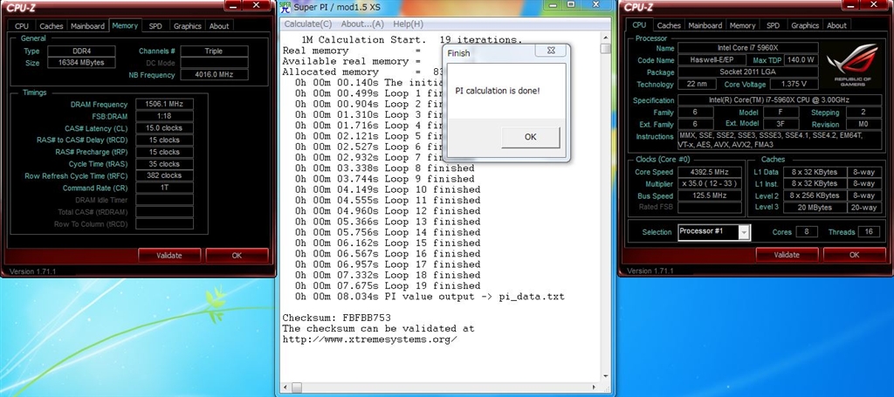The height and width of the screenshot is (397, 894).
Task: Click the Technology value 22 nm
Action: (x=698, y=85)
